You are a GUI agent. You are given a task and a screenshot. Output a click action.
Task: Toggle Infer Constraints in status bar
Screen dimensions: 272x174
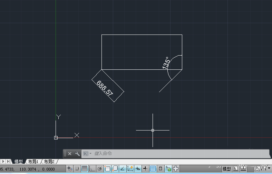(x=69, y=168)
